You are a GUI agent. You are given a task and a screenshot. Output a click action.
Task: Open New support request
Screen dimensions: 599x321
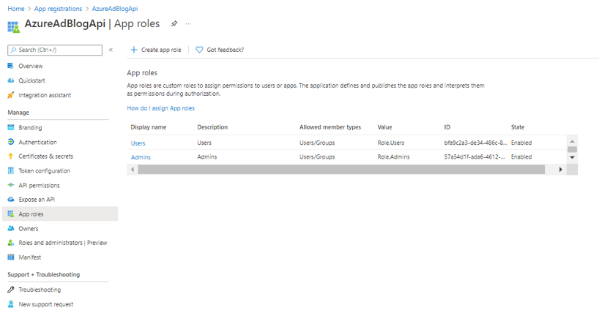[46, 304]
